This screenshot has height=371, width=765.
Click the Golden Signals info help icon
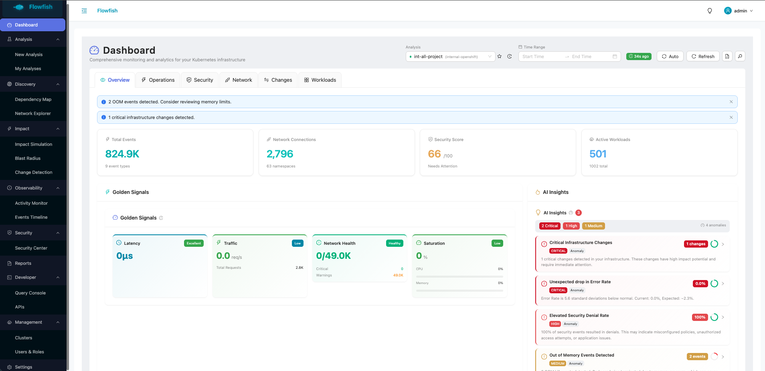tap(161, 218)
